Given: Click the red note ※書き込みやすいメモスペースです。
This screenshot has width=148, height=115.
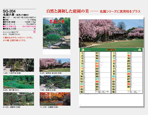Looking at the screenshot, I should [x=18, y=38].
